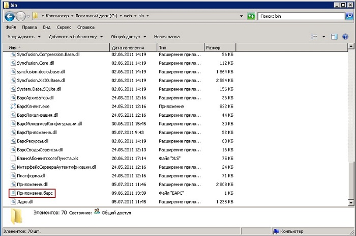Expand the Общий доступ dropdown
This screenshot has width=356, height=236.
[128, 37]
